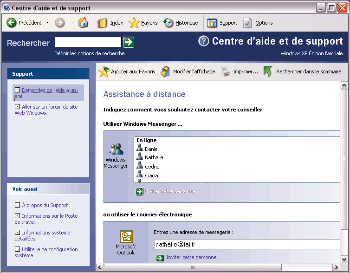Click the Rechercher dans le sommaire label
This screenshot has height=273, width=350.
[309, 71]
